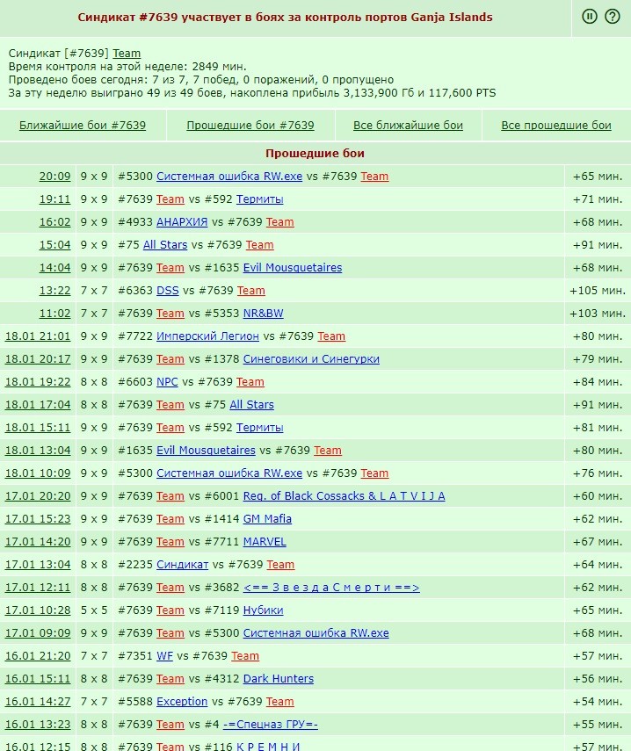Select the +105 мин. value
The width and height of the screenshot is (631, 751).
coord(598,291)
